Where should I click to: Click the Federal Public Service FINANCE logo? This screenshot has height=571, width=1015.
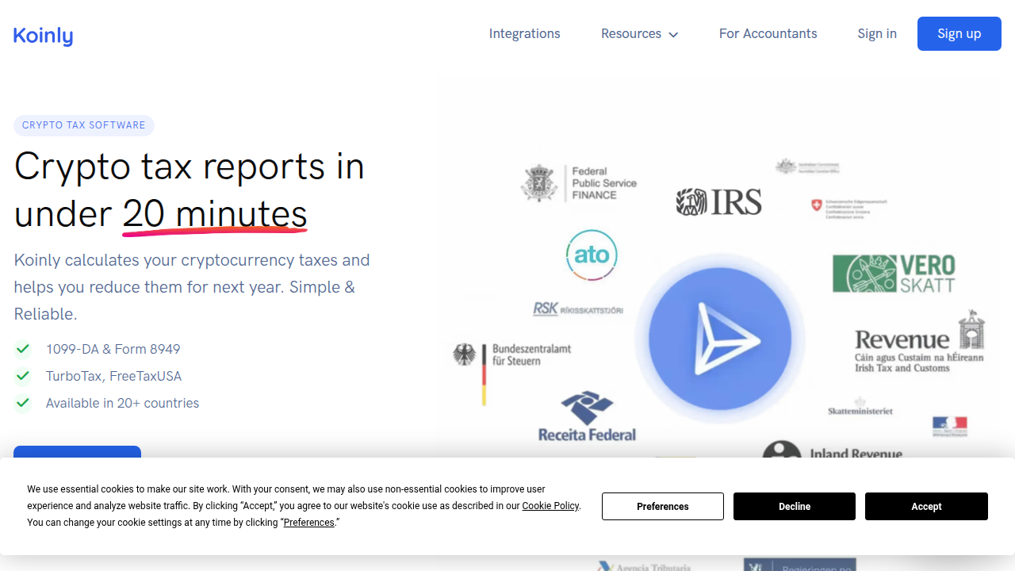(x=579, y=183)
